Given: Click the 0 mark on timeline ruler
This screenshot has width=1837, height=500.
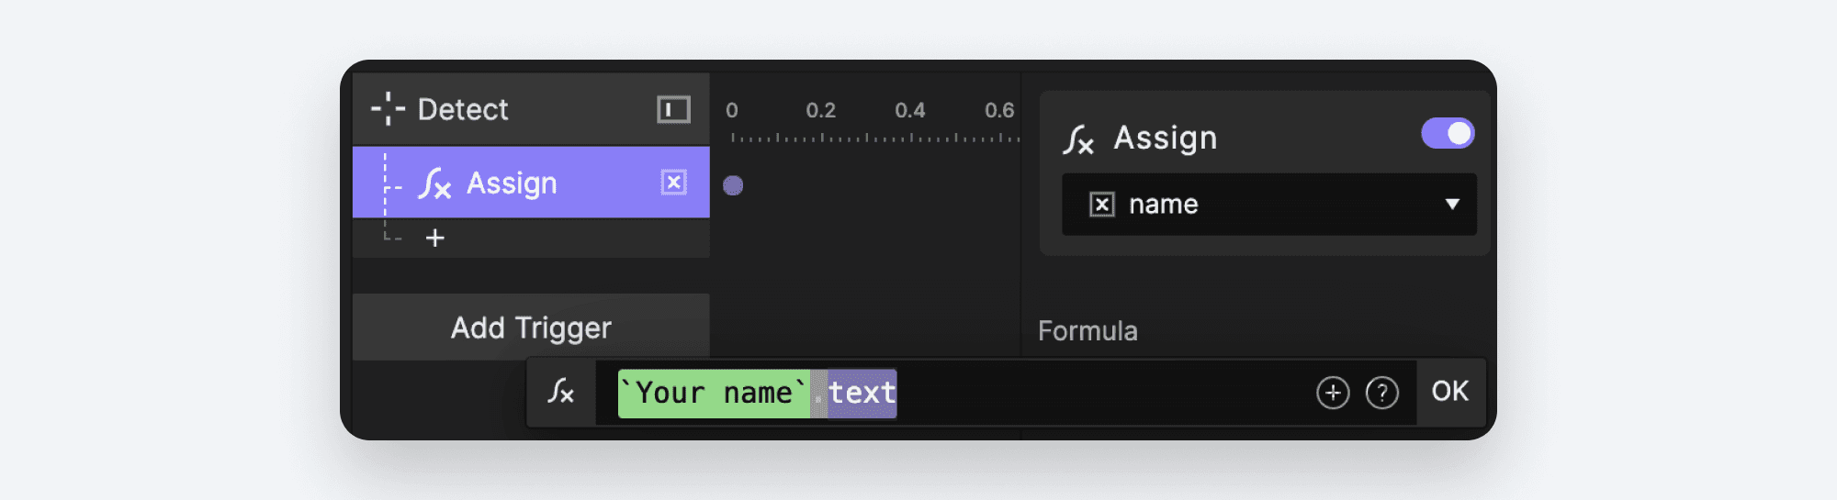Looking at the screenshot, I should pos(732,110).
